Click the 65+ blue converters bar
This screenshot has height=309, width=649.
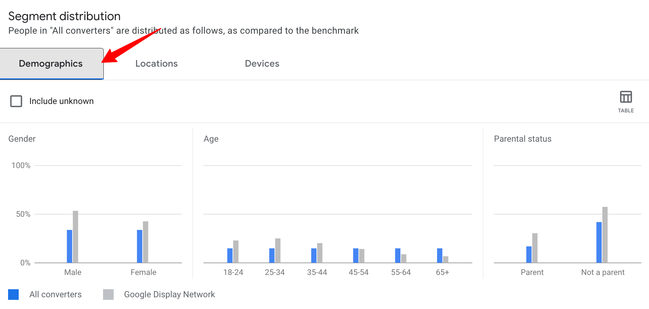click(x=440, y=256)
